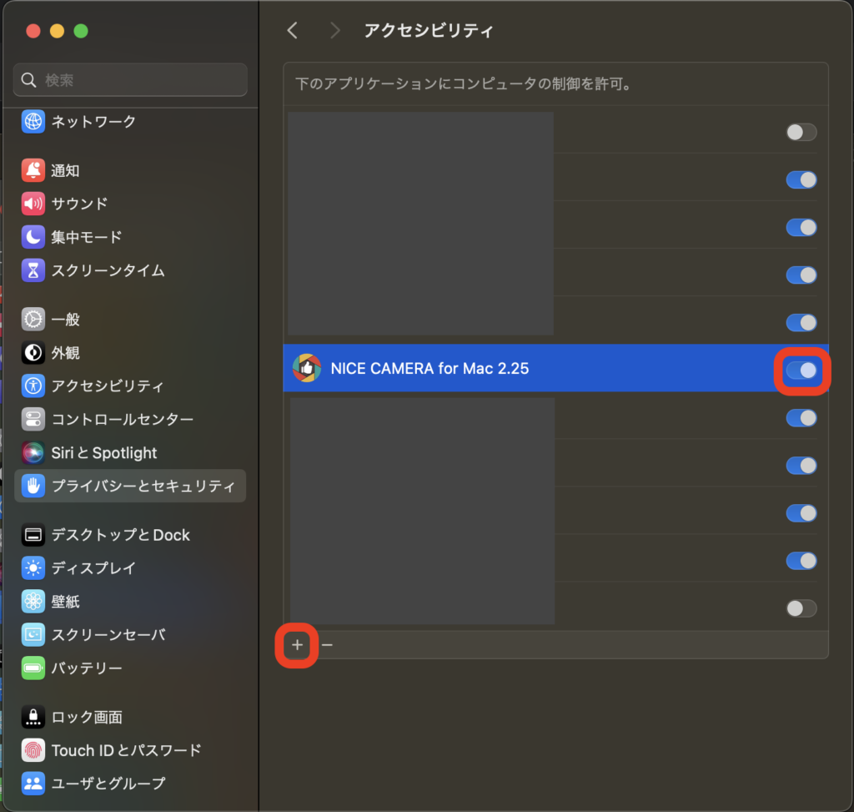Image resolution: width=854 pixels, height=812 pixels.
Task: Select the プライバシーとセキュリティ hand icon
Action: [x=33, y=486]
